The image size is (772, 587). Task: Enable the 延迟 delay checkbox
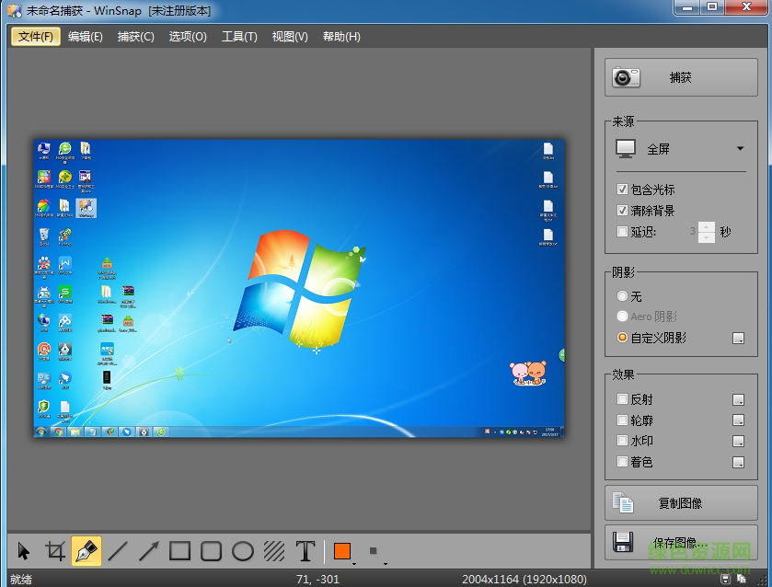pos(623,232)
